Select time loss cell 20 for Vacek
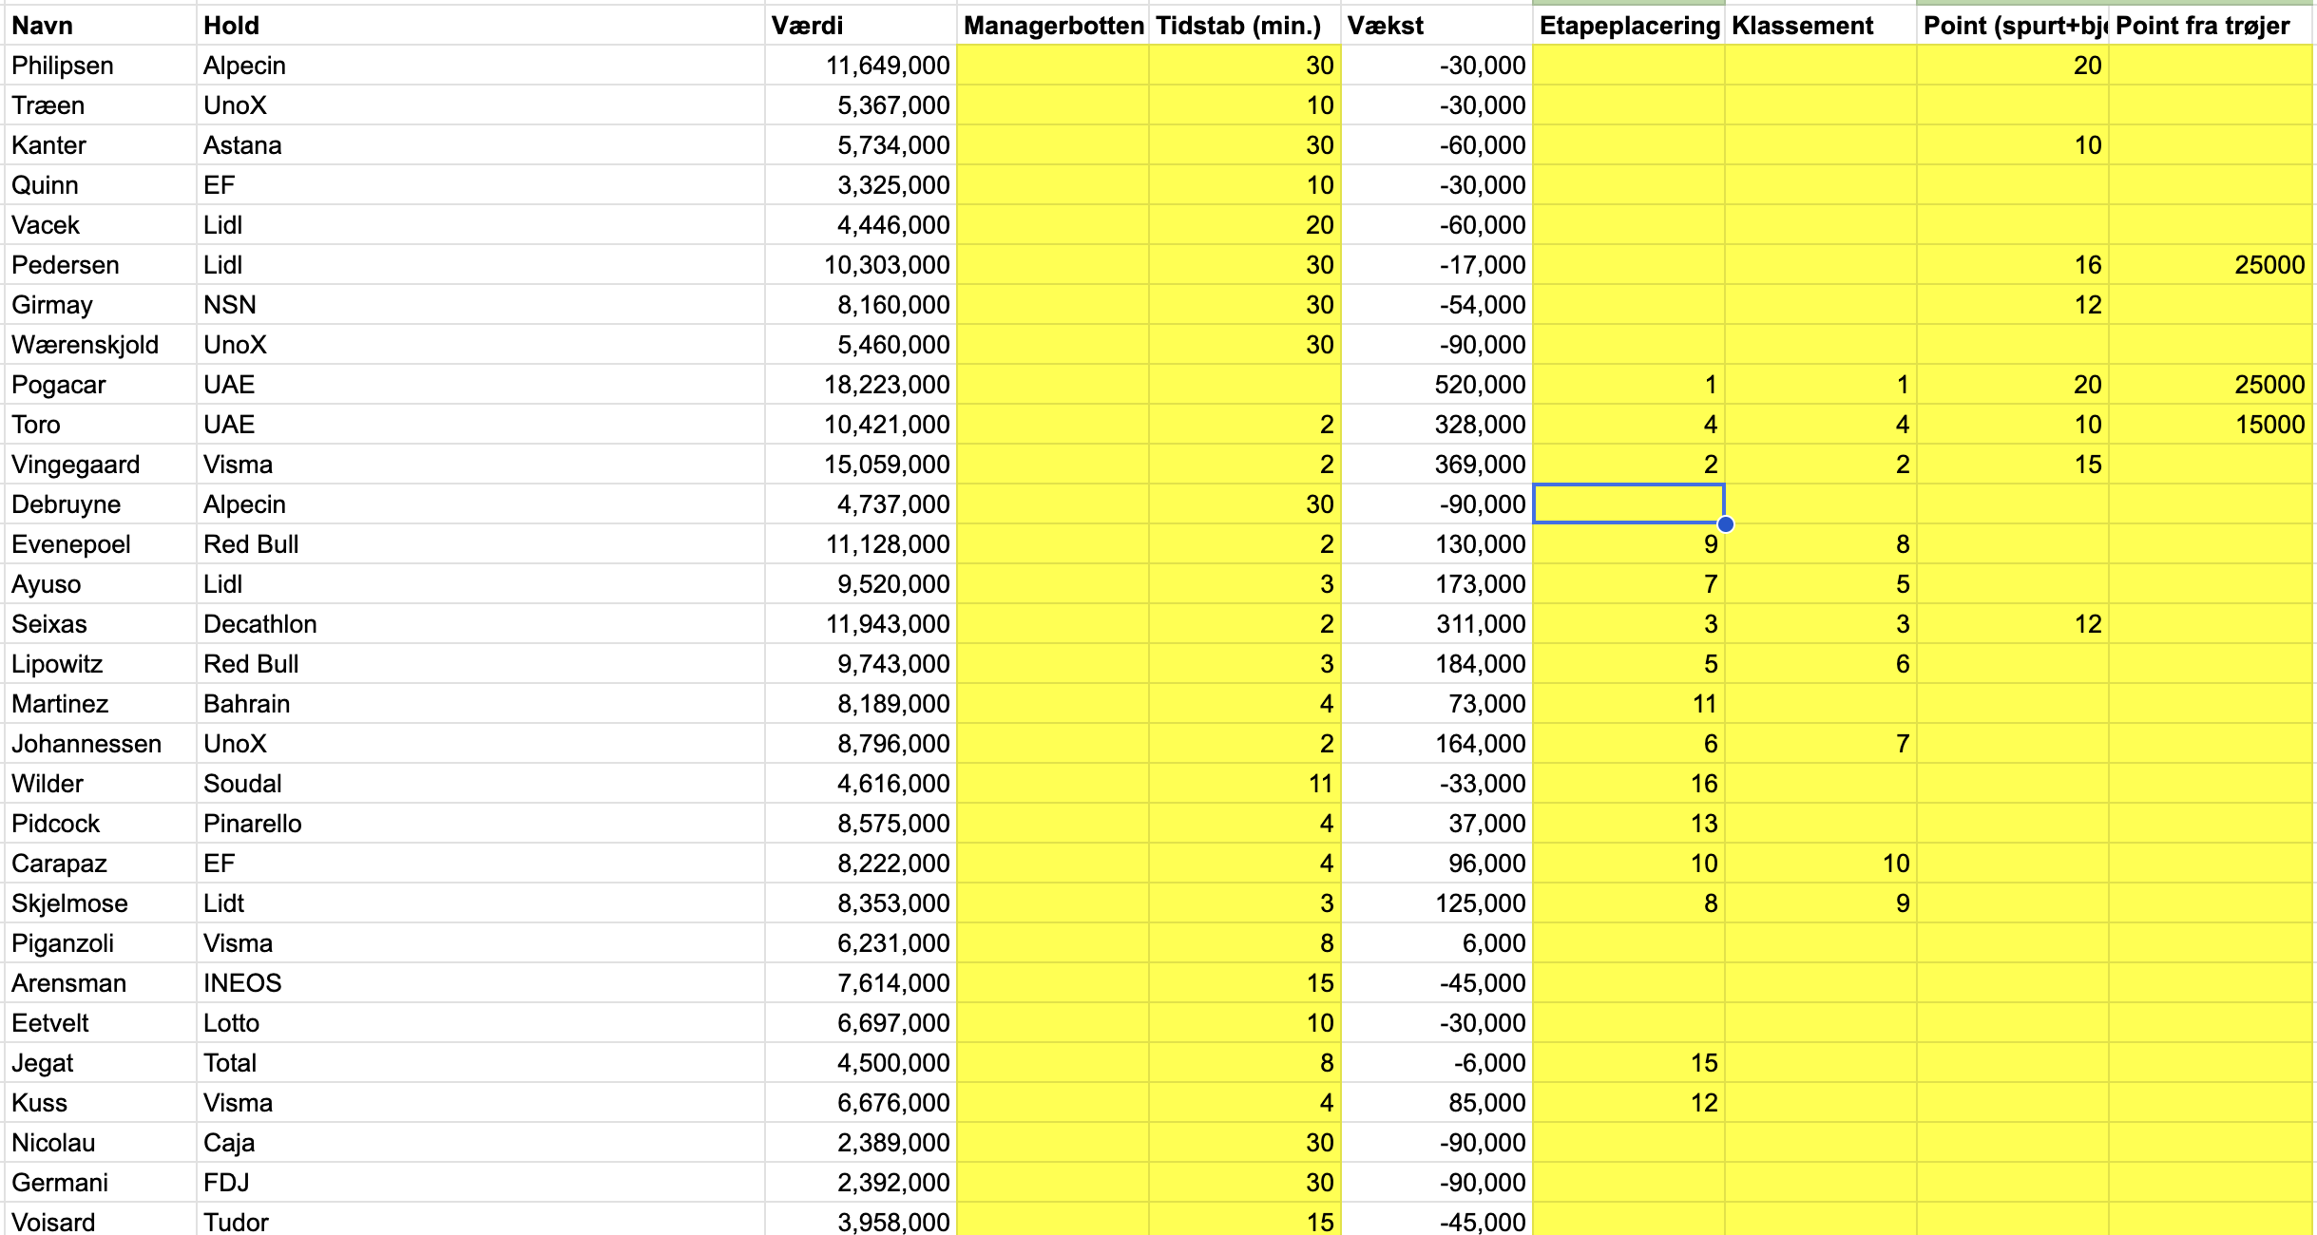 (1245, 225)
